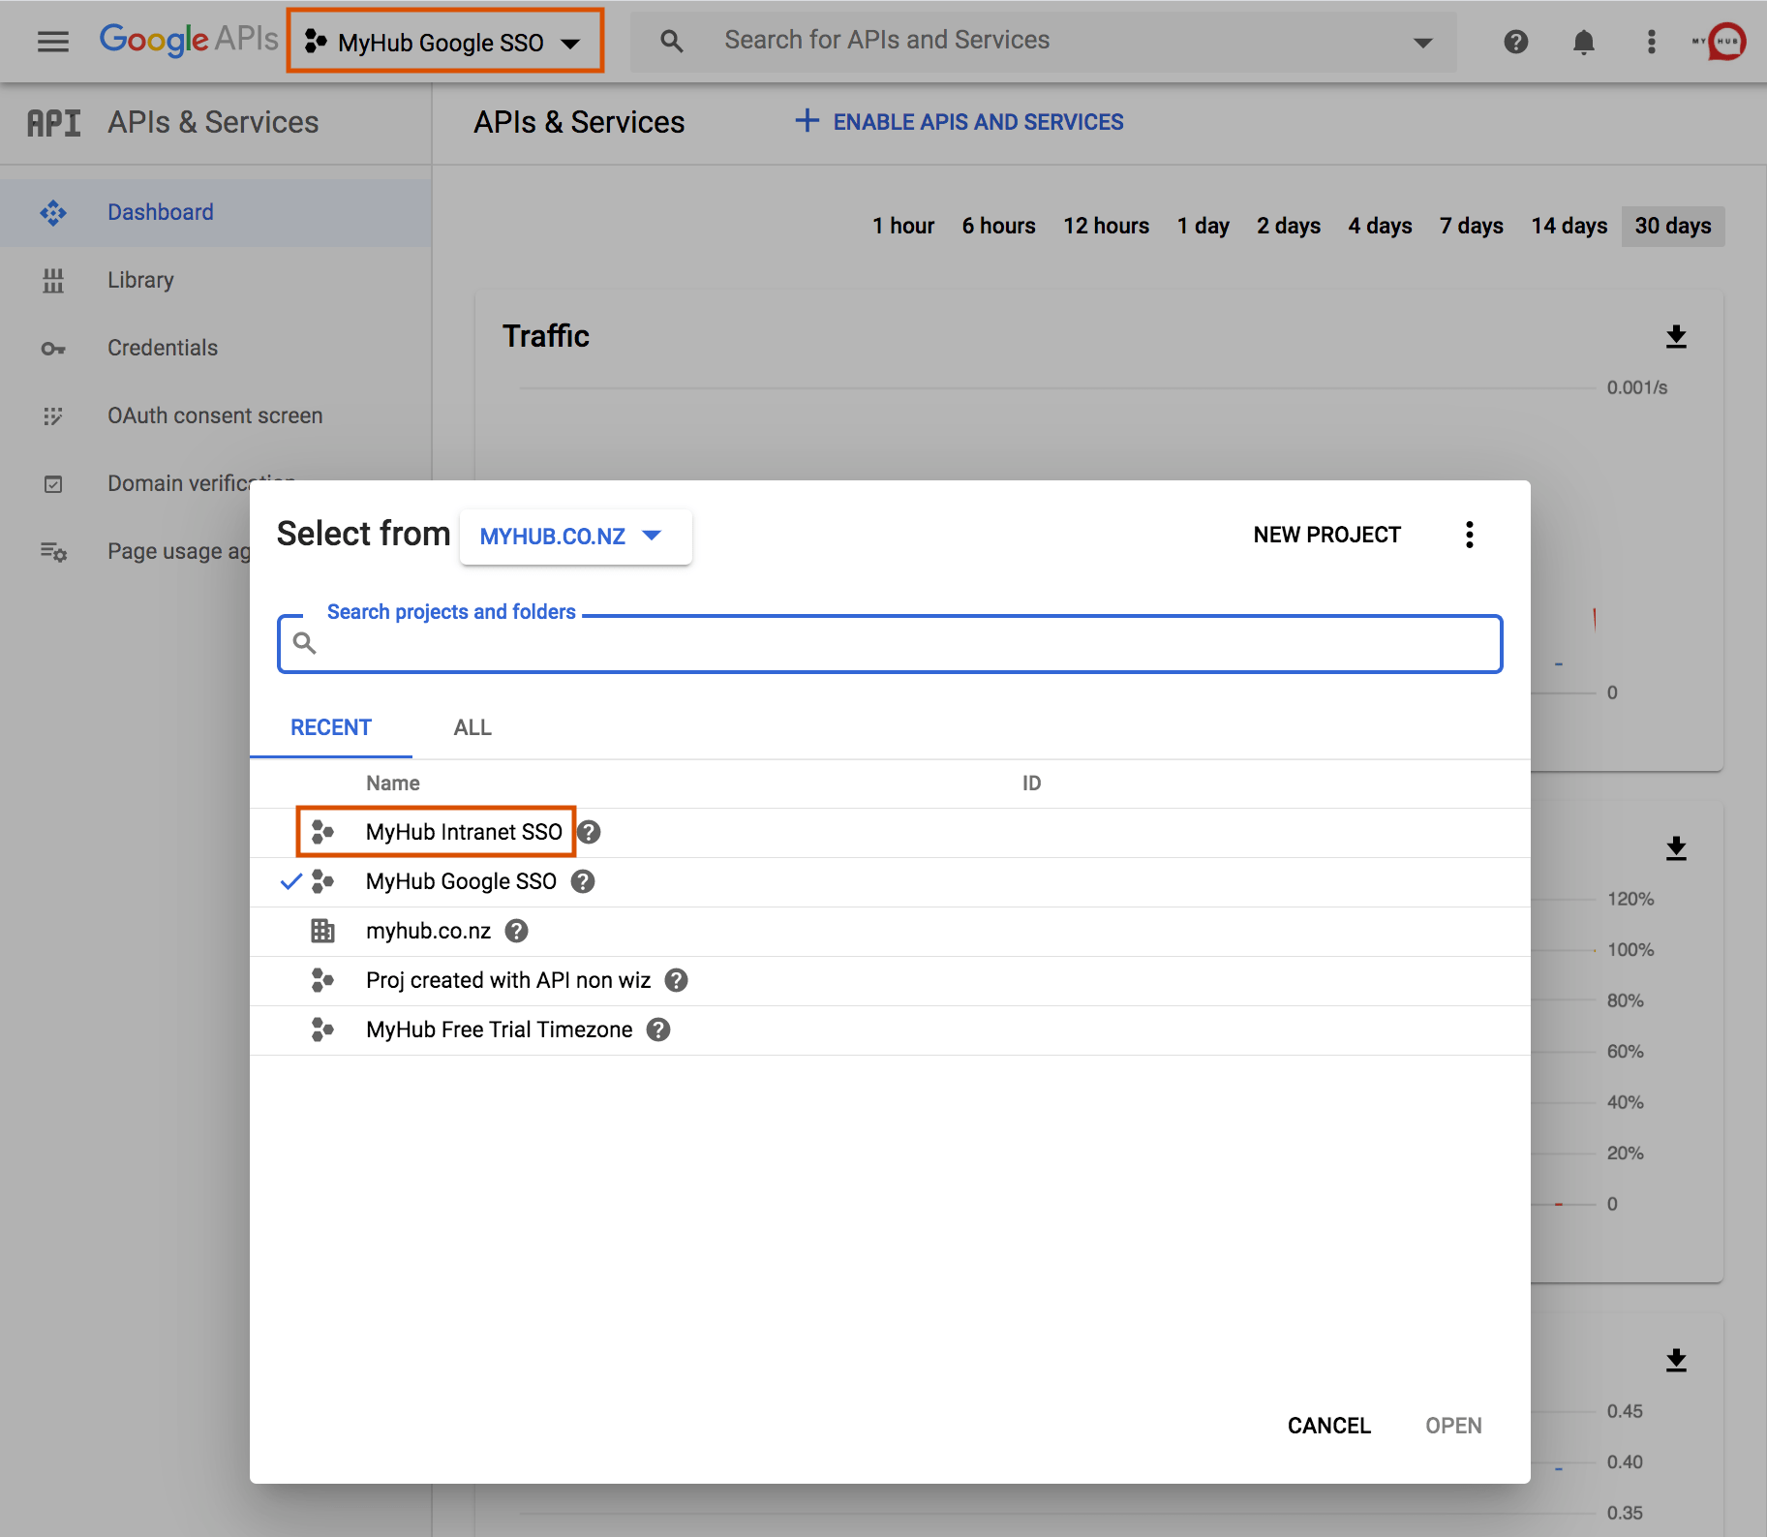The width and height of the screenshot is (1767, 1537).
Task: Click CANCEL in the project dialog
Action: point(1328,1426)
